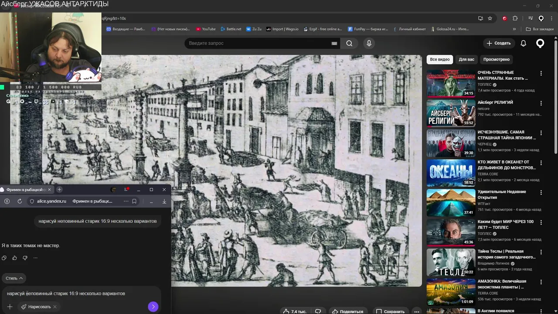Open the ОКЕАНЫ video thumbnail

(x=451, y=172)
